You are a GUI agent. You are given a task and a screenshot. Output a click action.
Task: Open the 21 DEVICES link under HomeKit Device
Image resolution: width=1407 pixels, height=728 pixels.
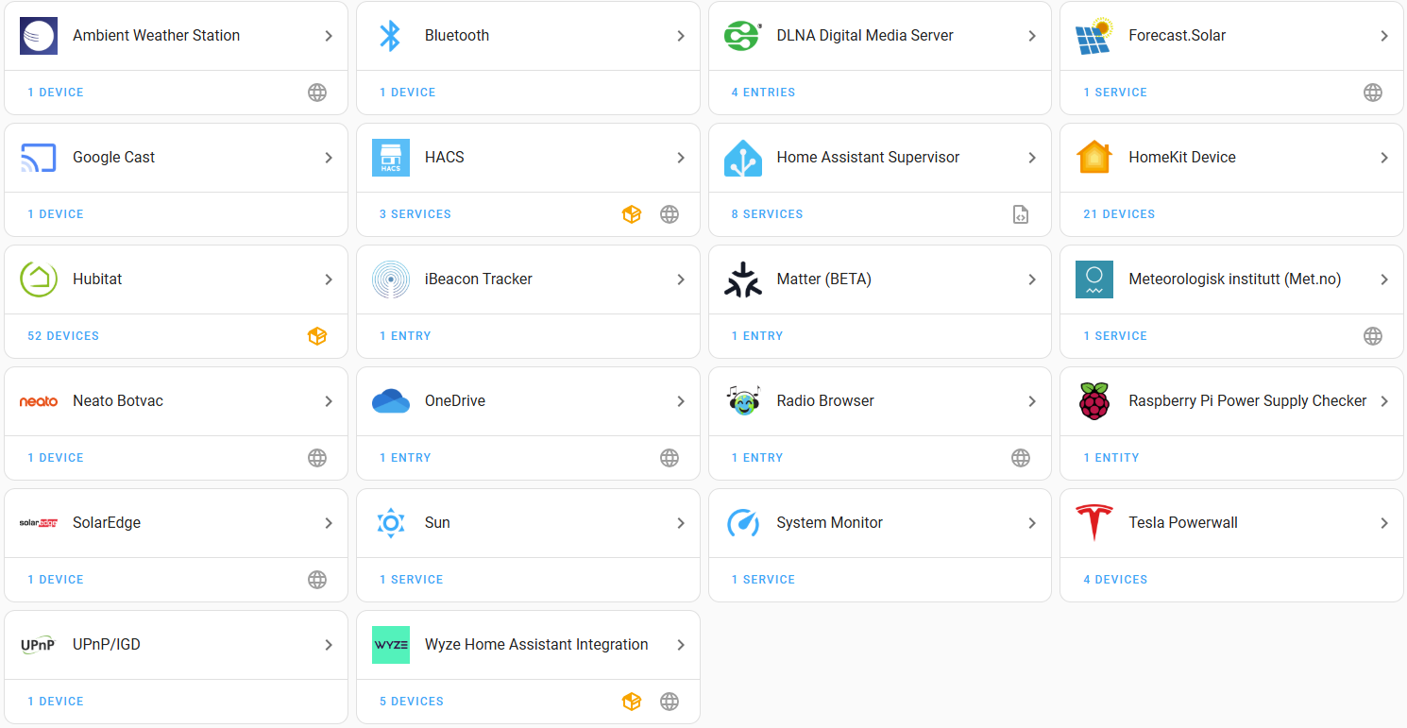coord(1119,214)
